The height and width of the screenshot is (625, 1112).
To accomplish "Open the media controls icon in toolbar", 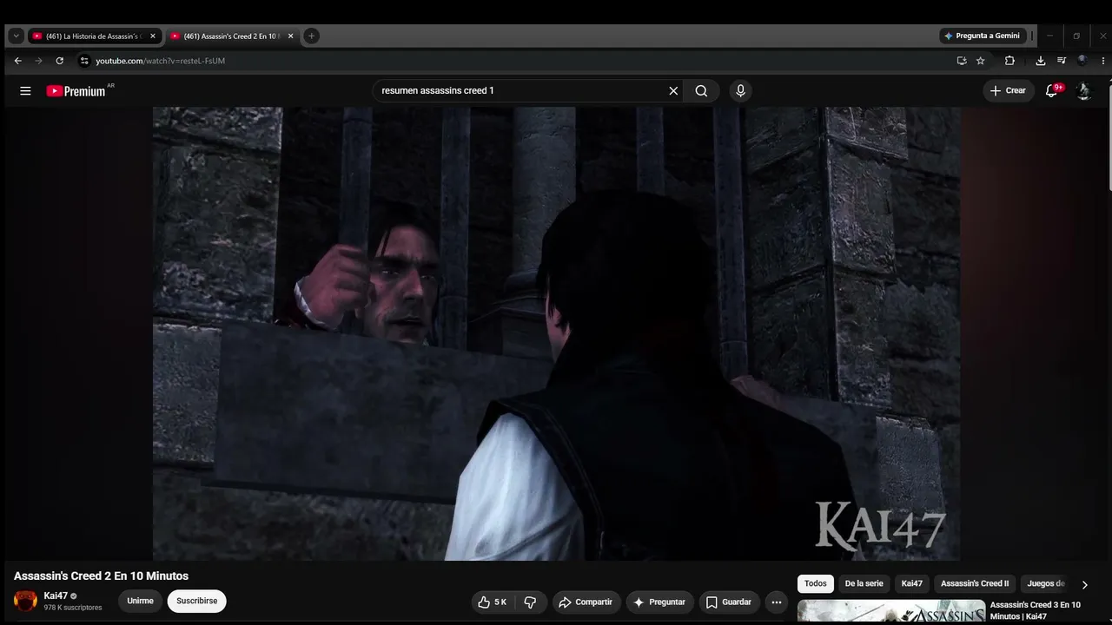I will pos(1062,61).
